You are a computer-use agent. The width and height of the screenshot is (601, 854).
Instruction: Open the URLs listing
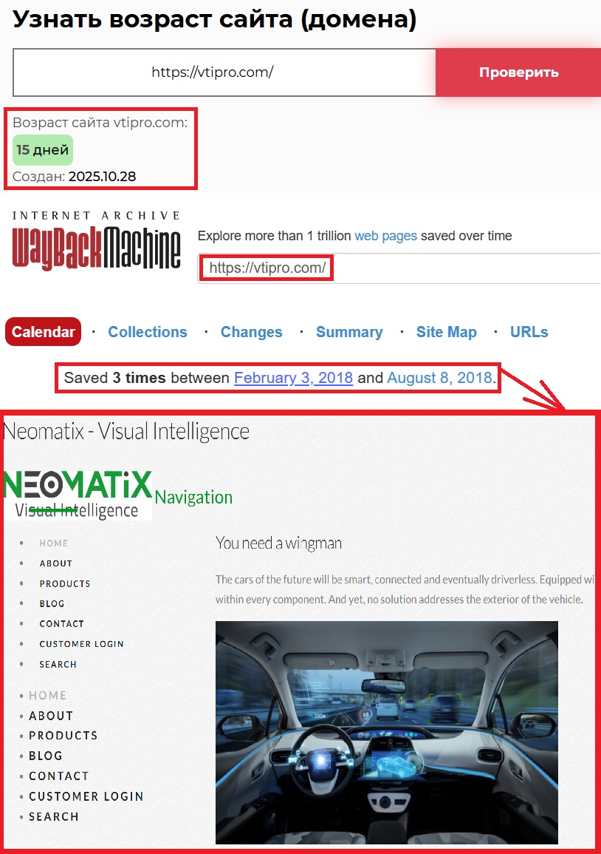[x=529, y=331]
